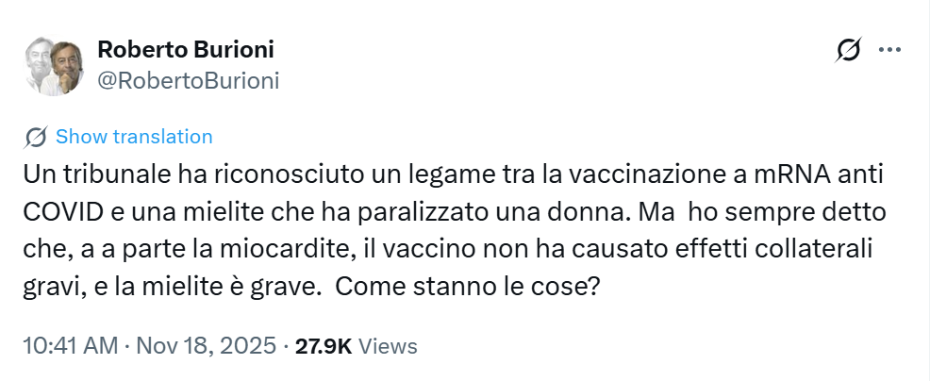
Task: Open the Roberto Burioni display name
Action: (x=186, y=50)
